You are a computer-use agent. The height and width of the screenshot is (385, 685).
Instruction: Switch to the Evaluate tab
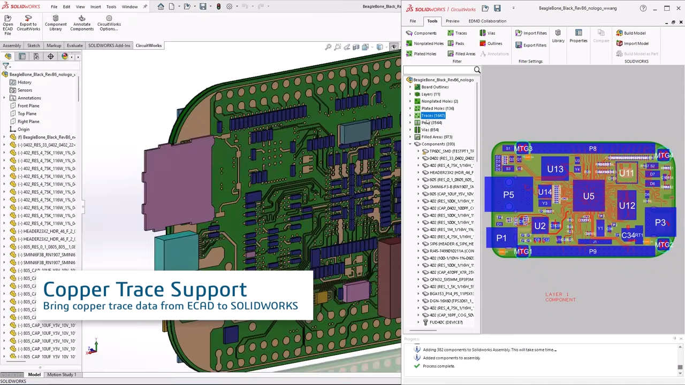(74, 45)
